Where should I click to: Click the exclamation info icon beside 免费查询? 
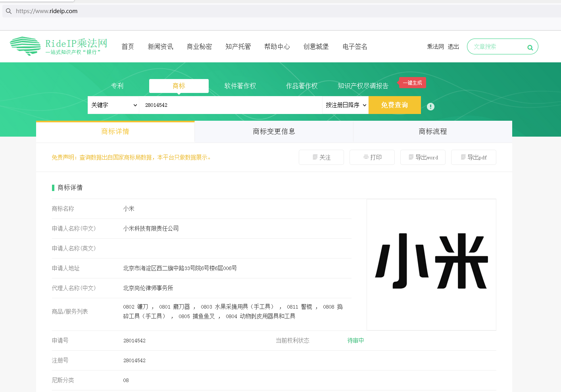point(430,106)
